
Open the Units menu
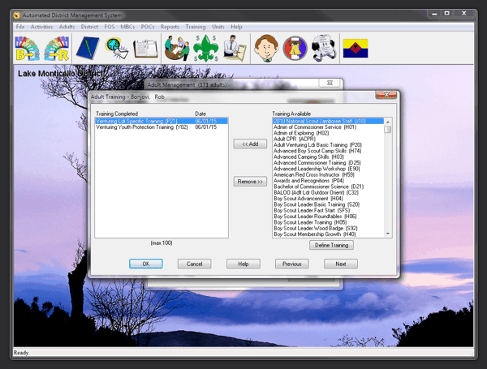pos(218,27)
